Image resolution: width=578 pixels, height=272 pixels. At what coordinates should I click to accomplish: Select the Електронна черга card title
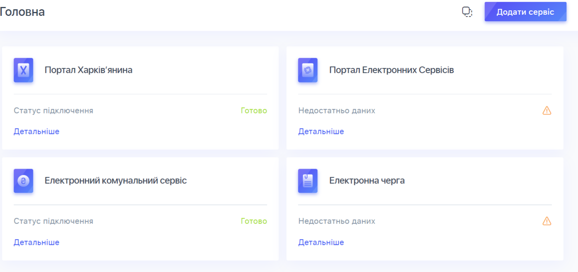[367, 180]
